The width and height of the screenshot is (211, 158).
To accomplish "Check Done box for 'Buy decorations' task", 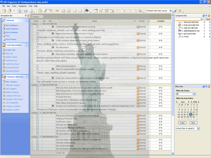I will tap(37, 47).
